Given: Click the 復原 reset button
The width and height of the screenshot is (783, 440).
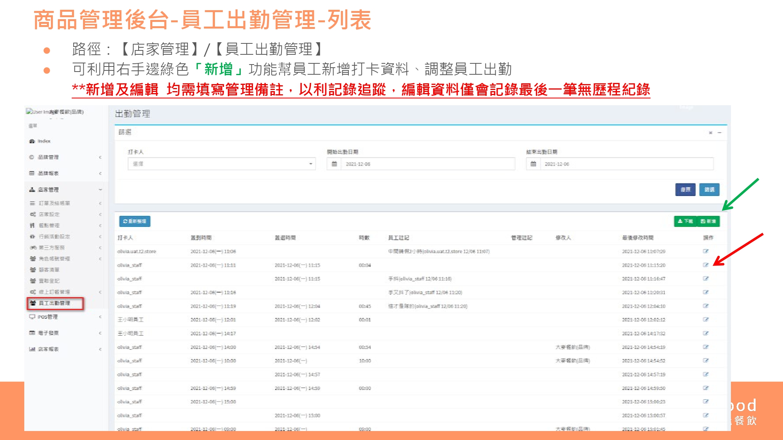Looking at the screenshot, I should [685, 190].
